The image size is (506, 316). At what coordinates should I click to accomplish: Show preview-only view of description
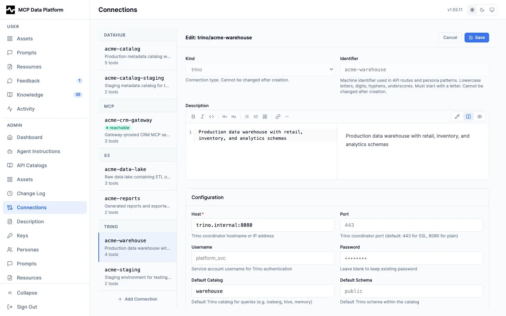(480, 117)
